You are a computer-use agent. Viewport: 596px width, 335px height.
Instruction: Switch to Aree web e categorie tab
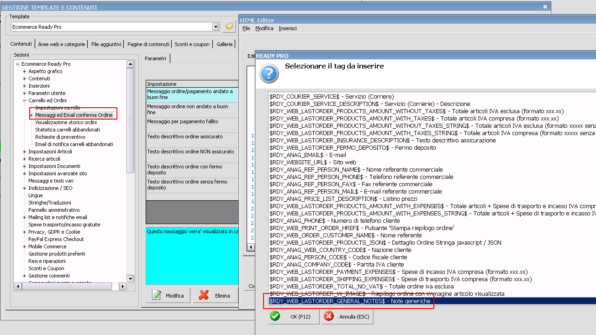(62, 44)
